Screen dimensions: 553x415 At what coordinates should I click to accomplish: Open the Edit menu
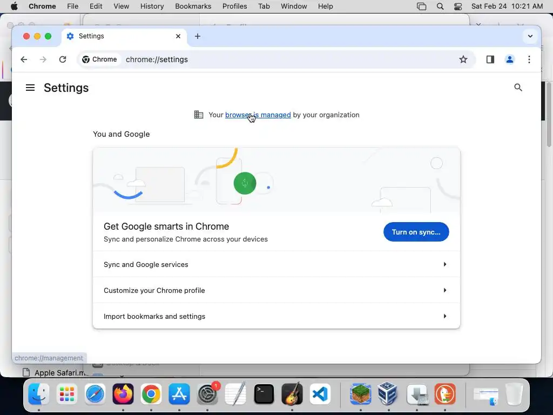[x=96, y=6]
